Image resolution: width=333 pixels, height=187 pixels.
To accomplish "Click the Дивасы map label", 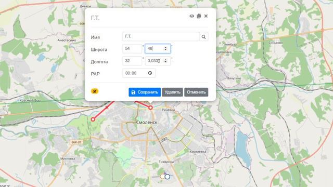I will tap(85, 6).
